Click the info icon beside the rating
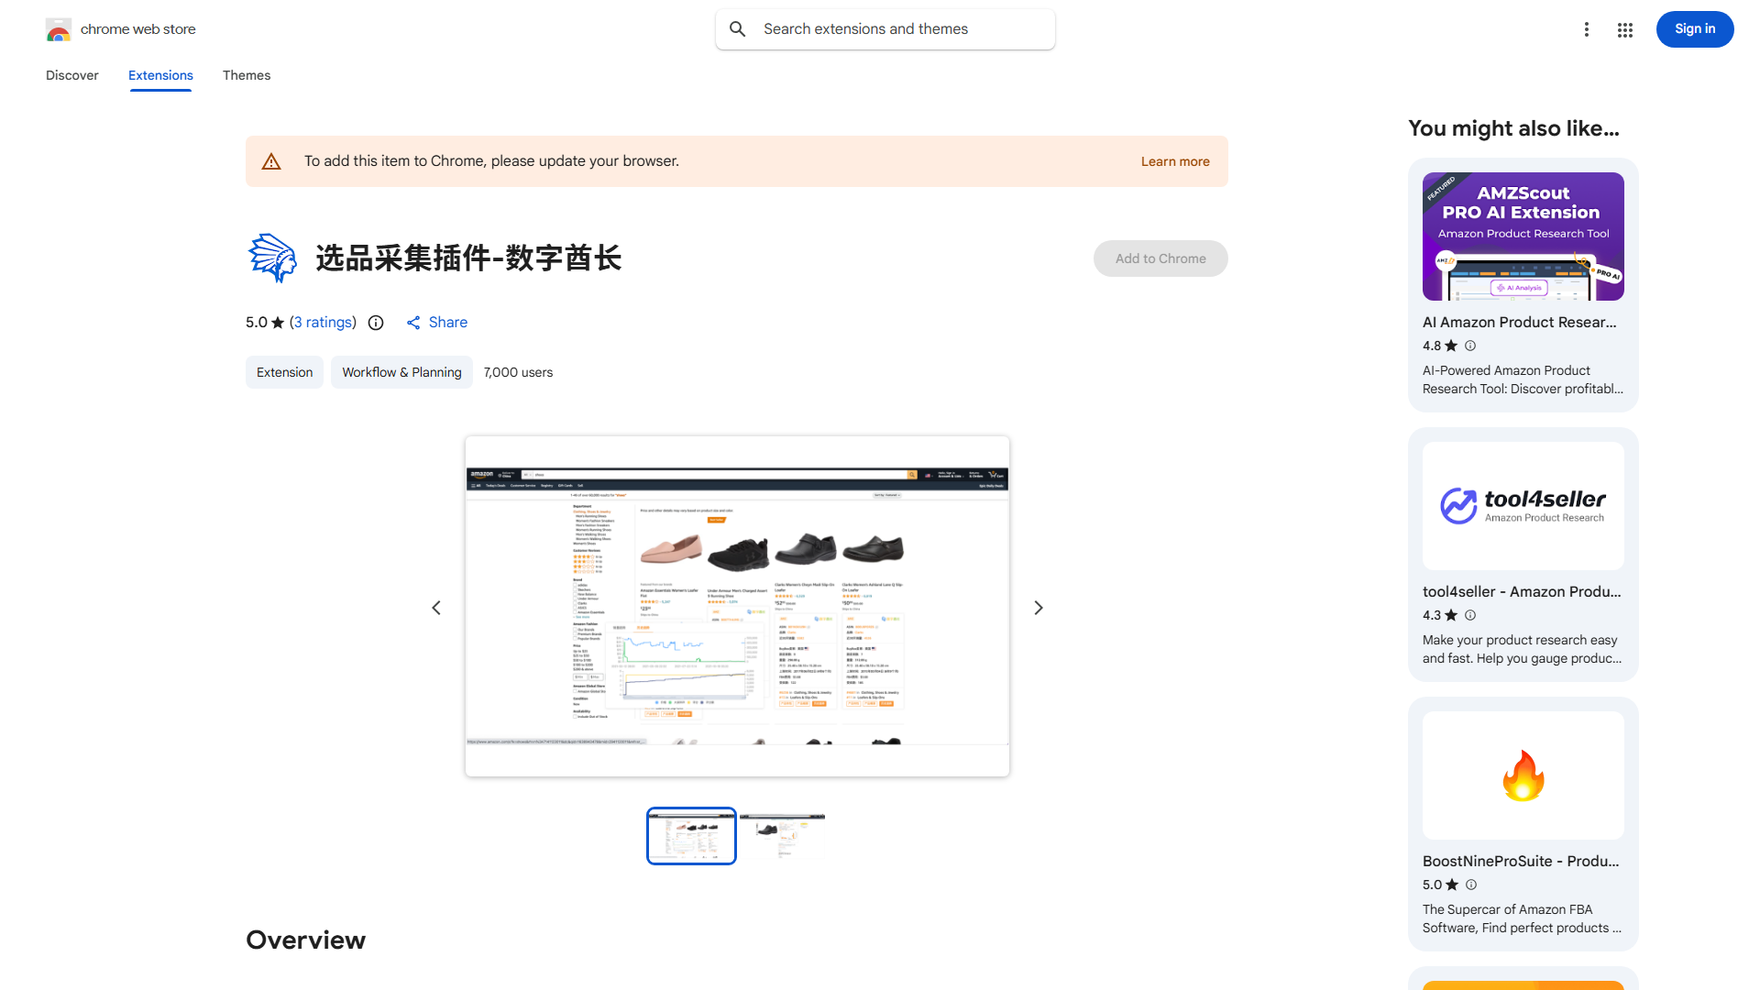Image resolution: width=1760 pixels, height=990 pixels. [376, 323]
